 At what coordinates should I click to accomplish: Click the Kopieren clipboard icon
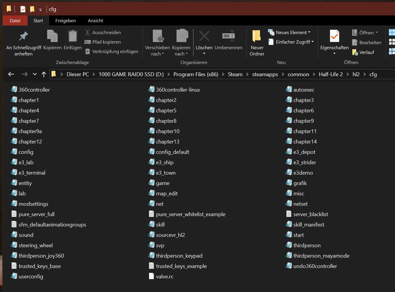click(x=52, y=36)
